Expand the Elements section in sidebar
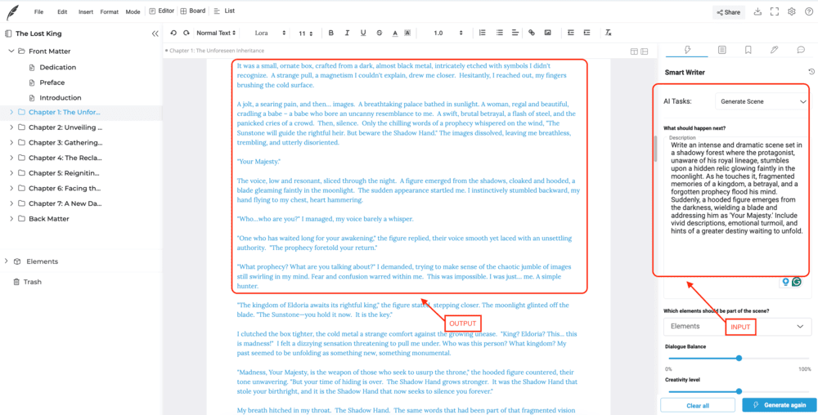 [6, 261]
